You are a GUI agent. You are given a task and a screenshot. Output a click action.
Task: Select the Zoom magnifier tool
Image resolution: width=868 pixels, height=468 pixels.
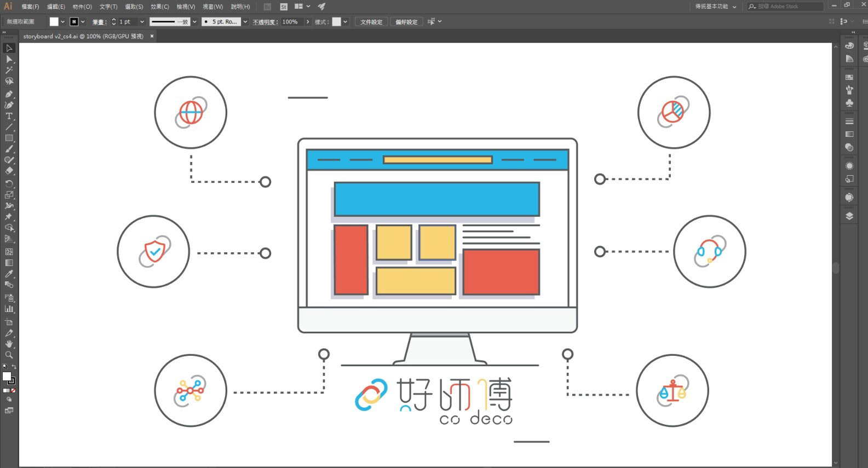click(9, 355)
